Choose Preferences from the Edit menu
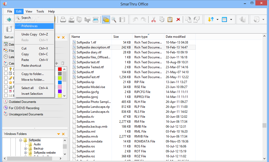Screen dimensions: 269x162 (x=34, y=26)
